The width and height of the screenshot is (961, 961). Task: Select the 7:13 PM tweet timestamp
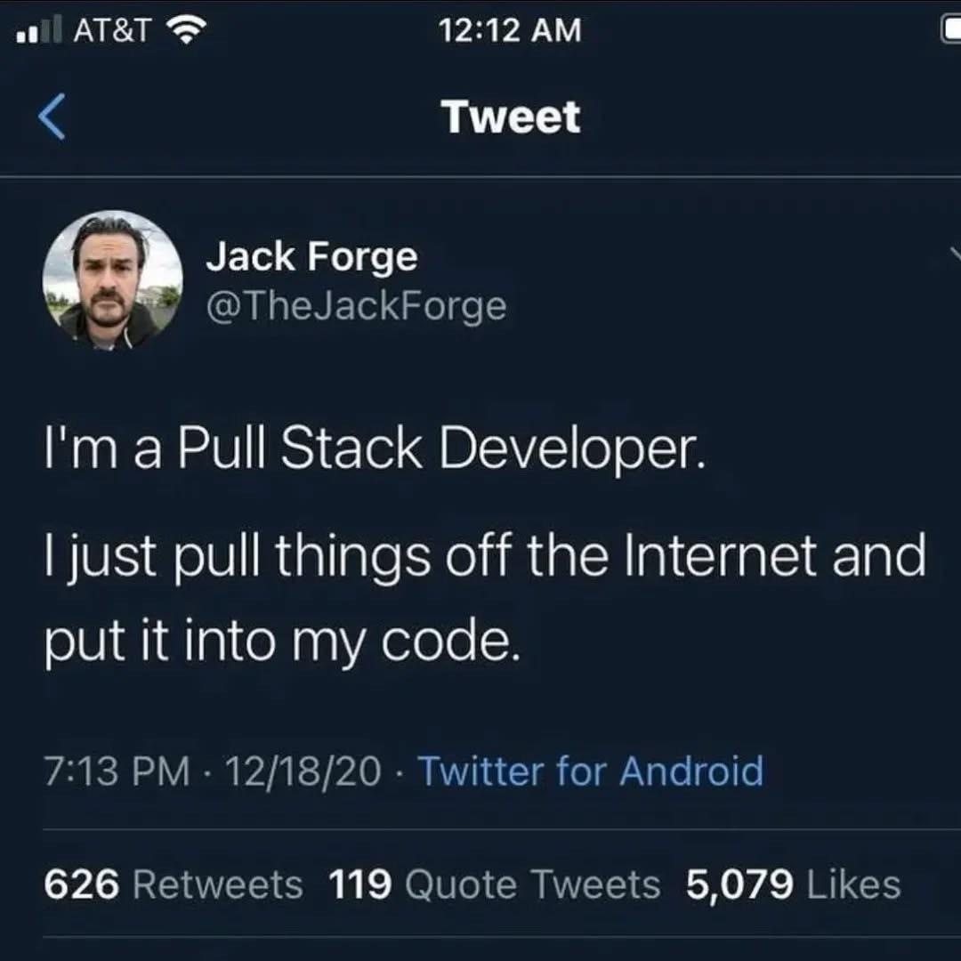(x=117, y=771)
